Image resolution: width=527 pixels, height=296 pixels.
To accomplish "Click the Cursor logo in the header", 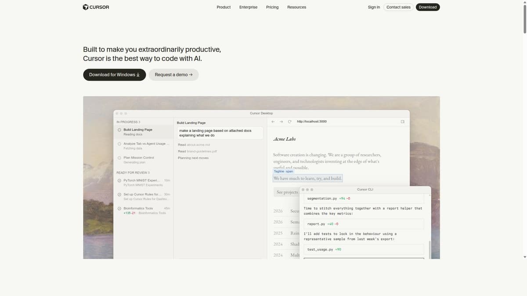I will tap(96, 7).
